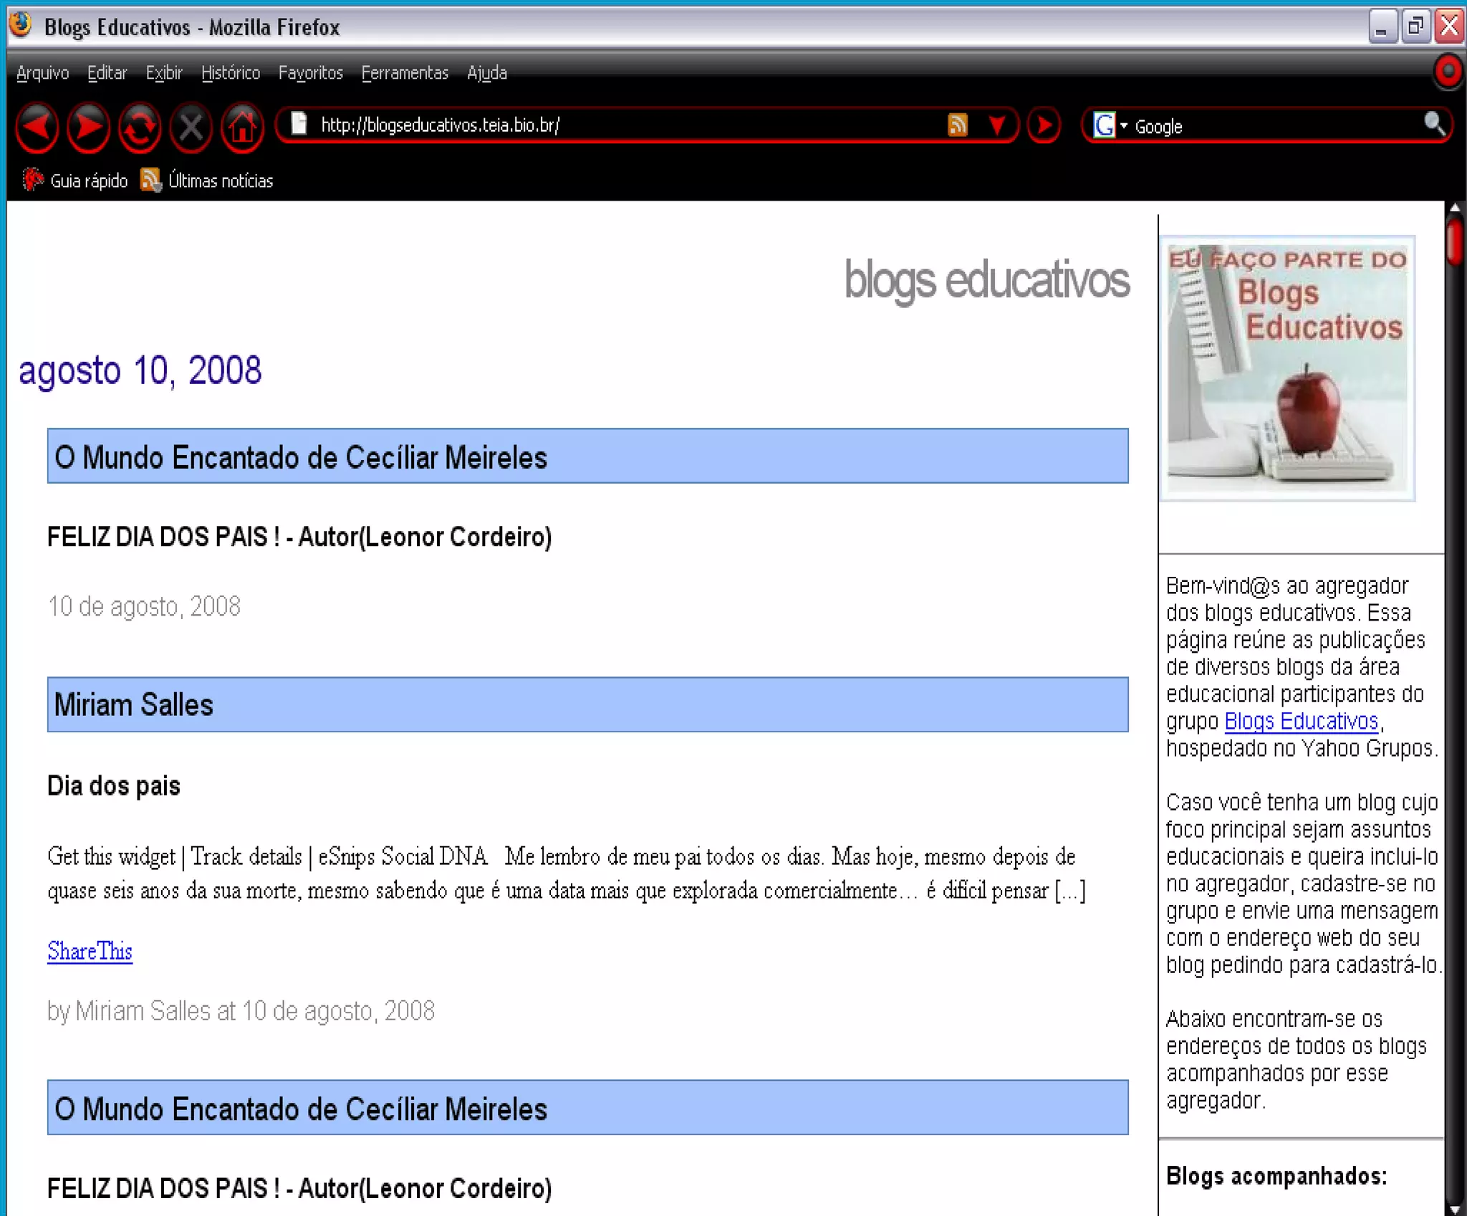Click the search magnifier icon

tap(1434, 124)
